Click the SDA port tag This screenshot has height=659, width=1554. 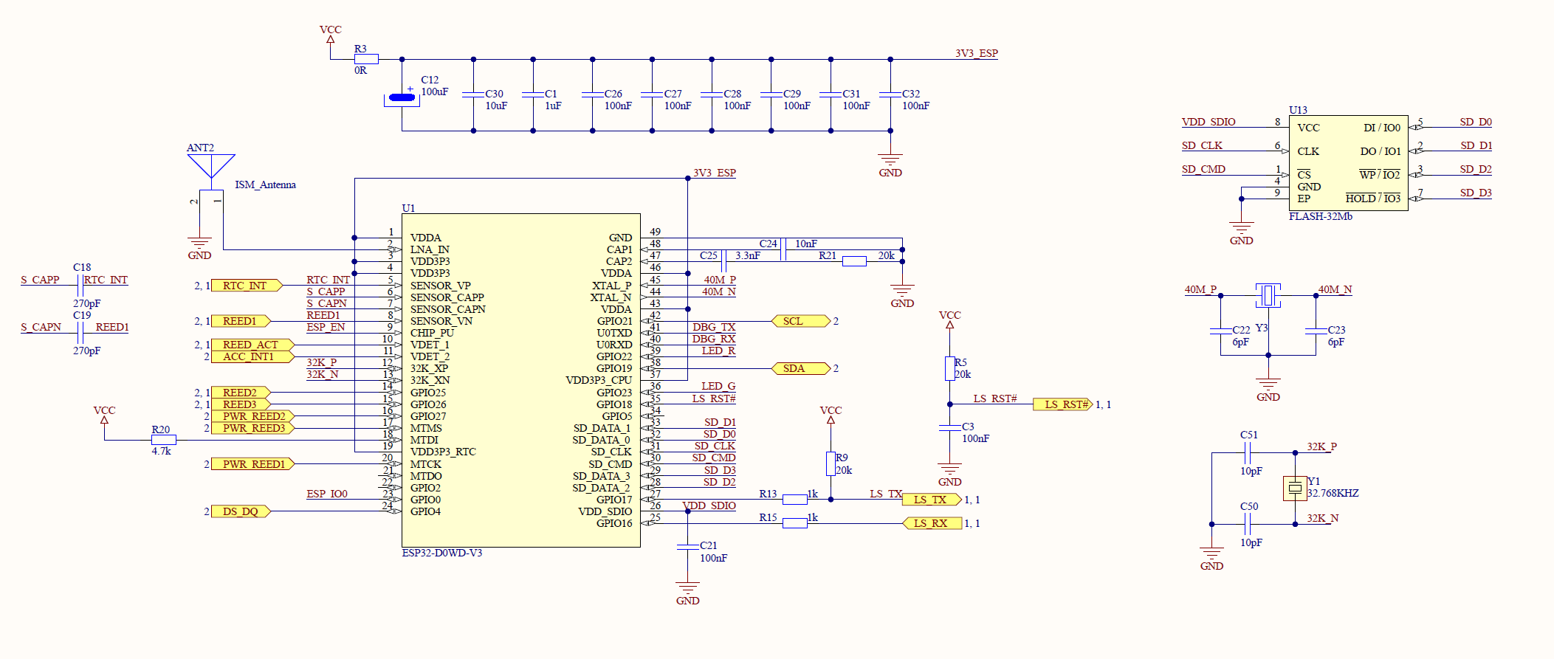[801, 368]
